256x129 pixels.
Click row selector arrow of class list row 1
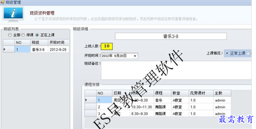coord(9,49)
